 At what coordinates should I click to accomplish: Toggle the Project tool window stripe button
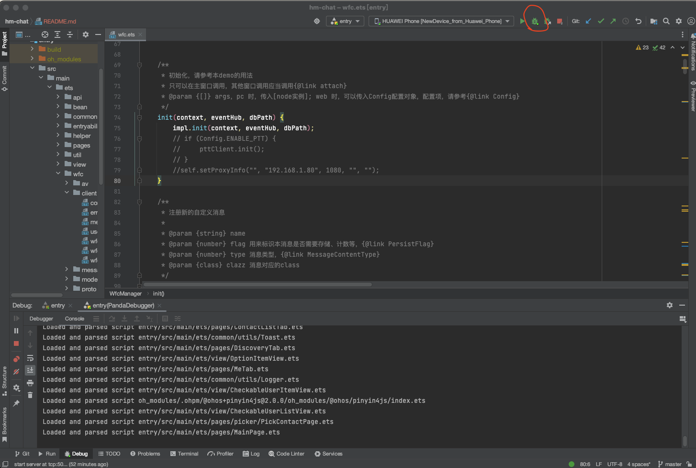click(x=4, y=43)
